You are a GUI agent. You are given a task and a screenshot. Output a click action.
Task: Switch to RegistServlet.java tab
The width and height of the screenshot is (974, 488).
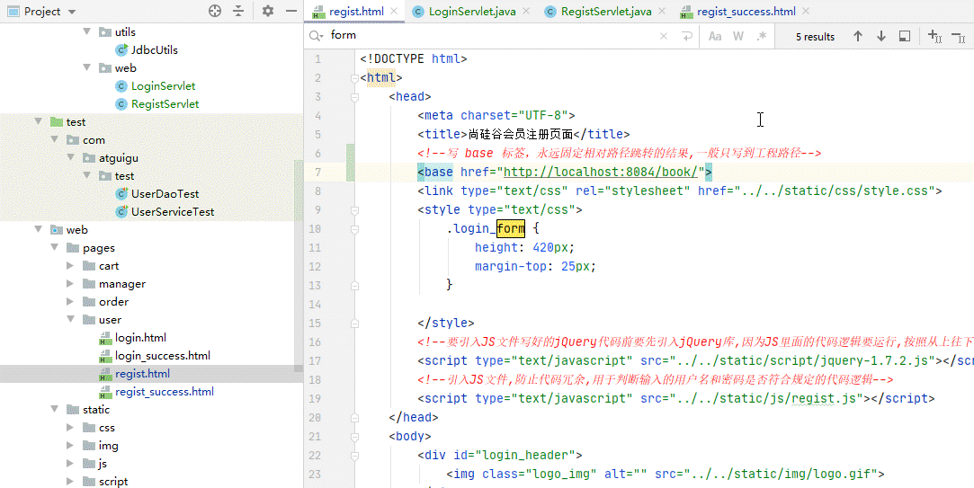coord(605,11)
